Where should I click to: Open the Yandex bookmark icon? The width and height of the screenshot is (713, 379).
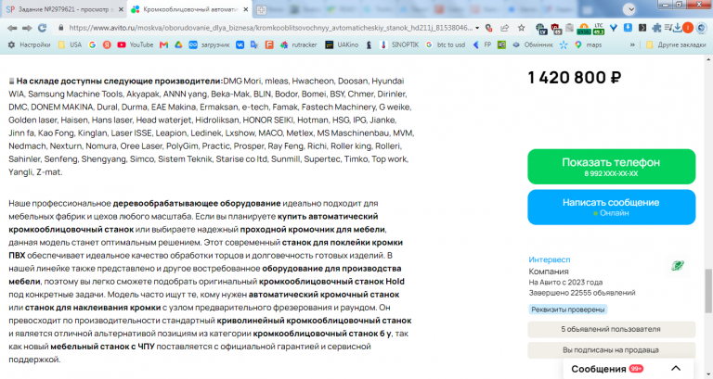(107, 44)
